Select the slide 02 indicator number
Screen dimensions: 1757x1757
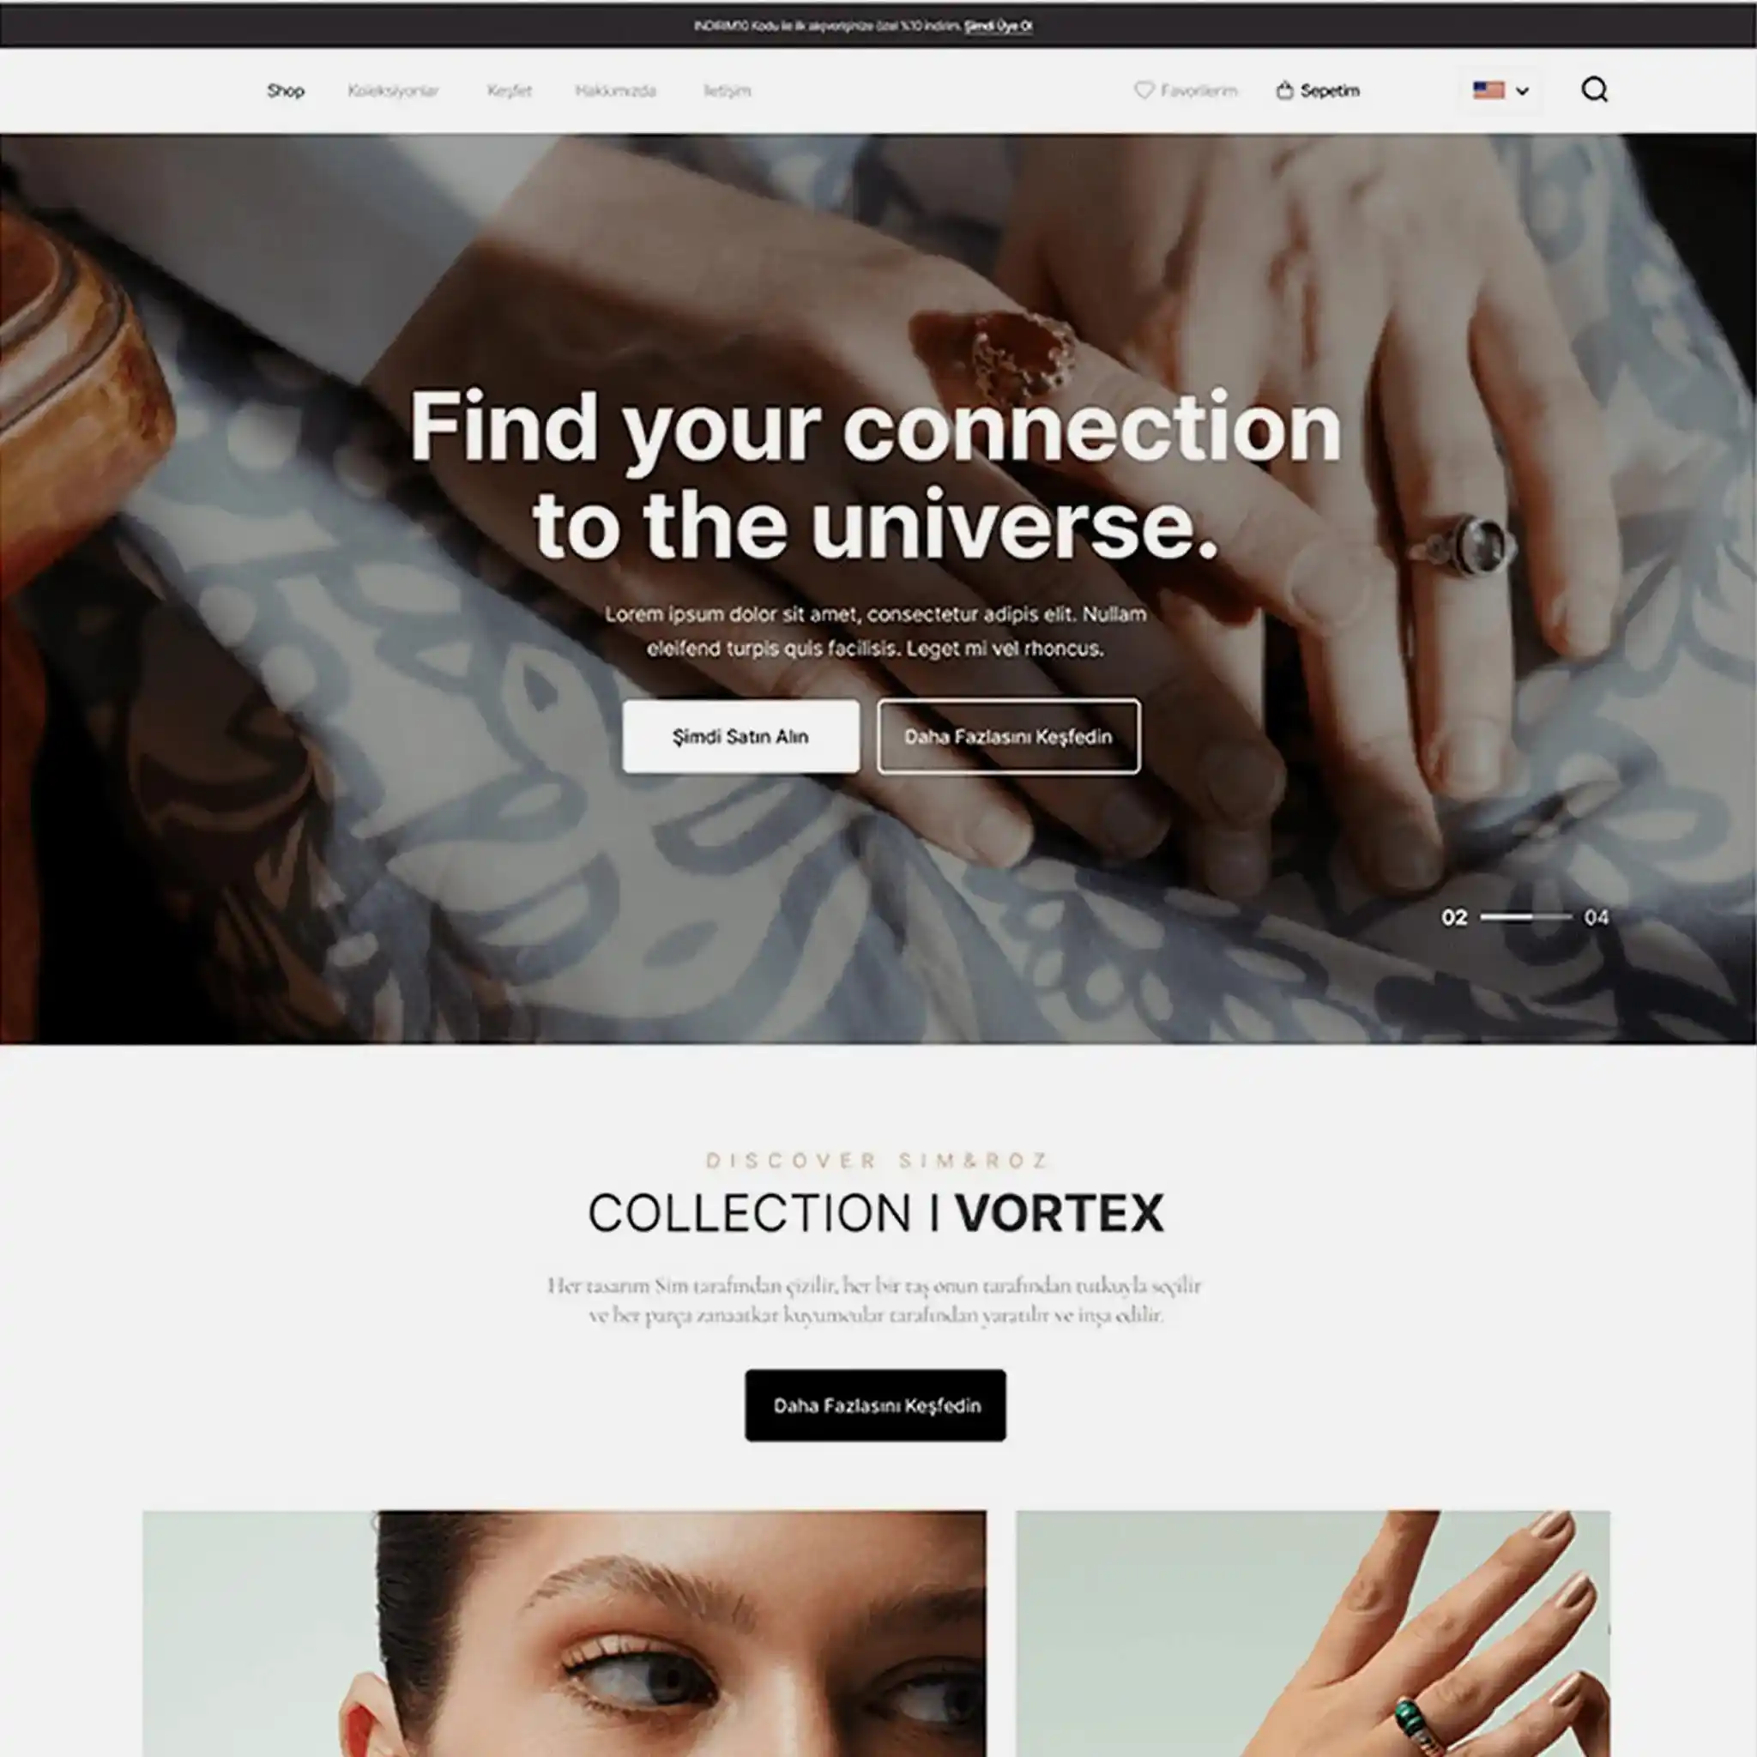tap(1454, 918)
